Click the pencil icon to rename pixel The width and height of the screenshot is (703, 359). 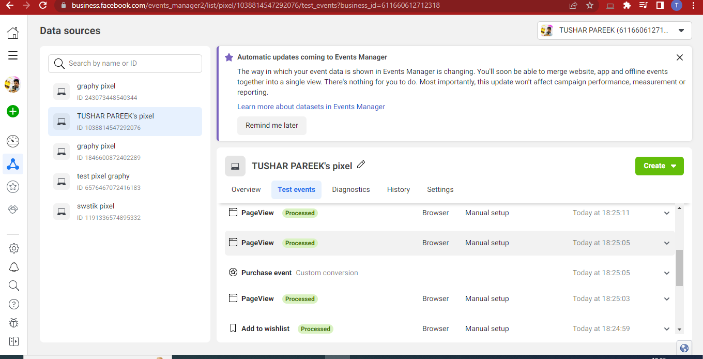pyautogui.click(x=361, y=164)
